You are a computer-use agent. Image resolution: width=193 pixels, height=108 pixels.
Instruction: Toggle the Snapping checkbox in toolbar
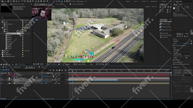click(78, 1)
